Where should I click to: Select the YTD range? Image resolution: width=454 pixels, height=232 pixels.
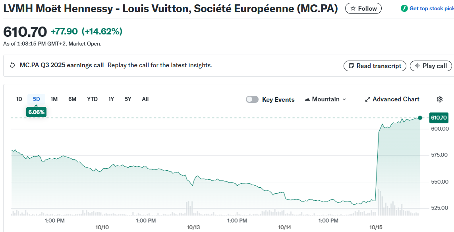pos(92,99)
